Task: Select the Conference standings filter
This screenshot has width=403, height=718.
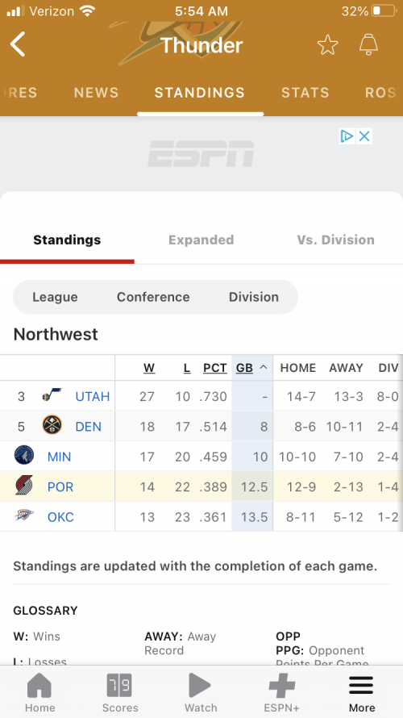Action: point(153,297)
